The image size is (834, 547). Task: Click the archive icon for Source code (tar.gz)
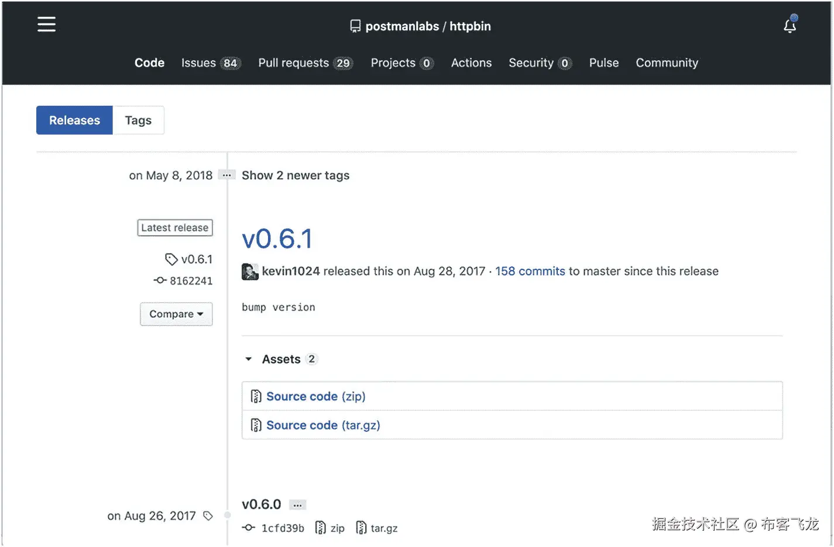pos(256,425)
